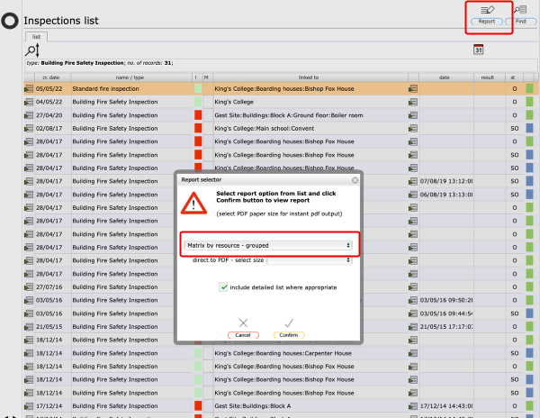This screenshot has width=540, height=418.
Task: Close the Report selector dialog with X
Action: click(355, 180)
